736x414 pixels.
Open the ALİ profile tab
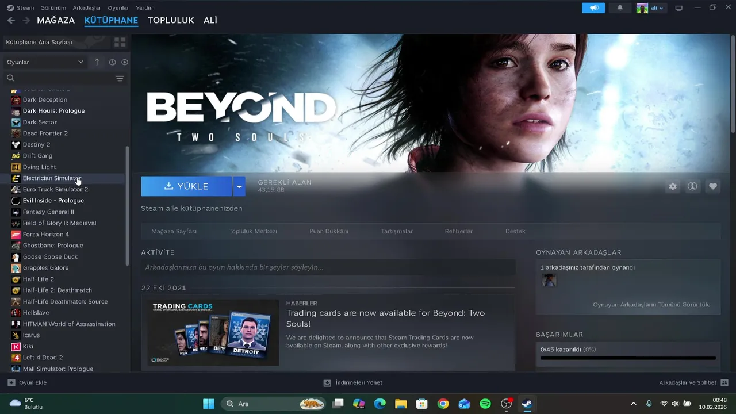tap(210, 20)
